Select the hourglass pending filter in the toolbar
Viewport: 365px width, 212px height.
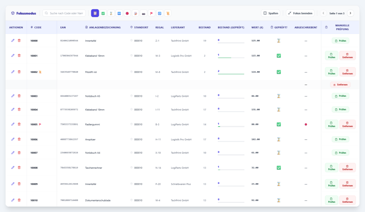pos(111,13)
